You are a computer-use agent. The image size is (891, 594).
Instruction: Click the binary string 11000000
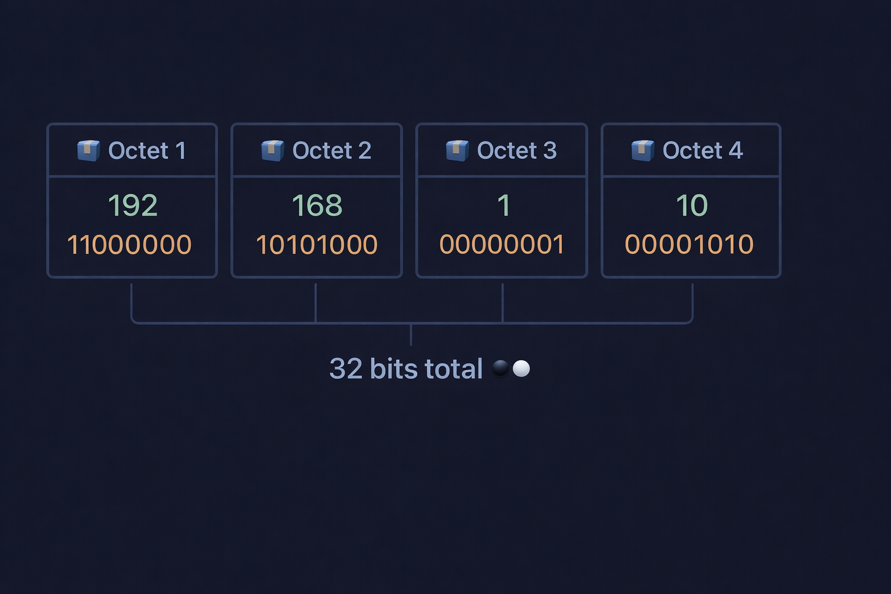pos(129,244)
